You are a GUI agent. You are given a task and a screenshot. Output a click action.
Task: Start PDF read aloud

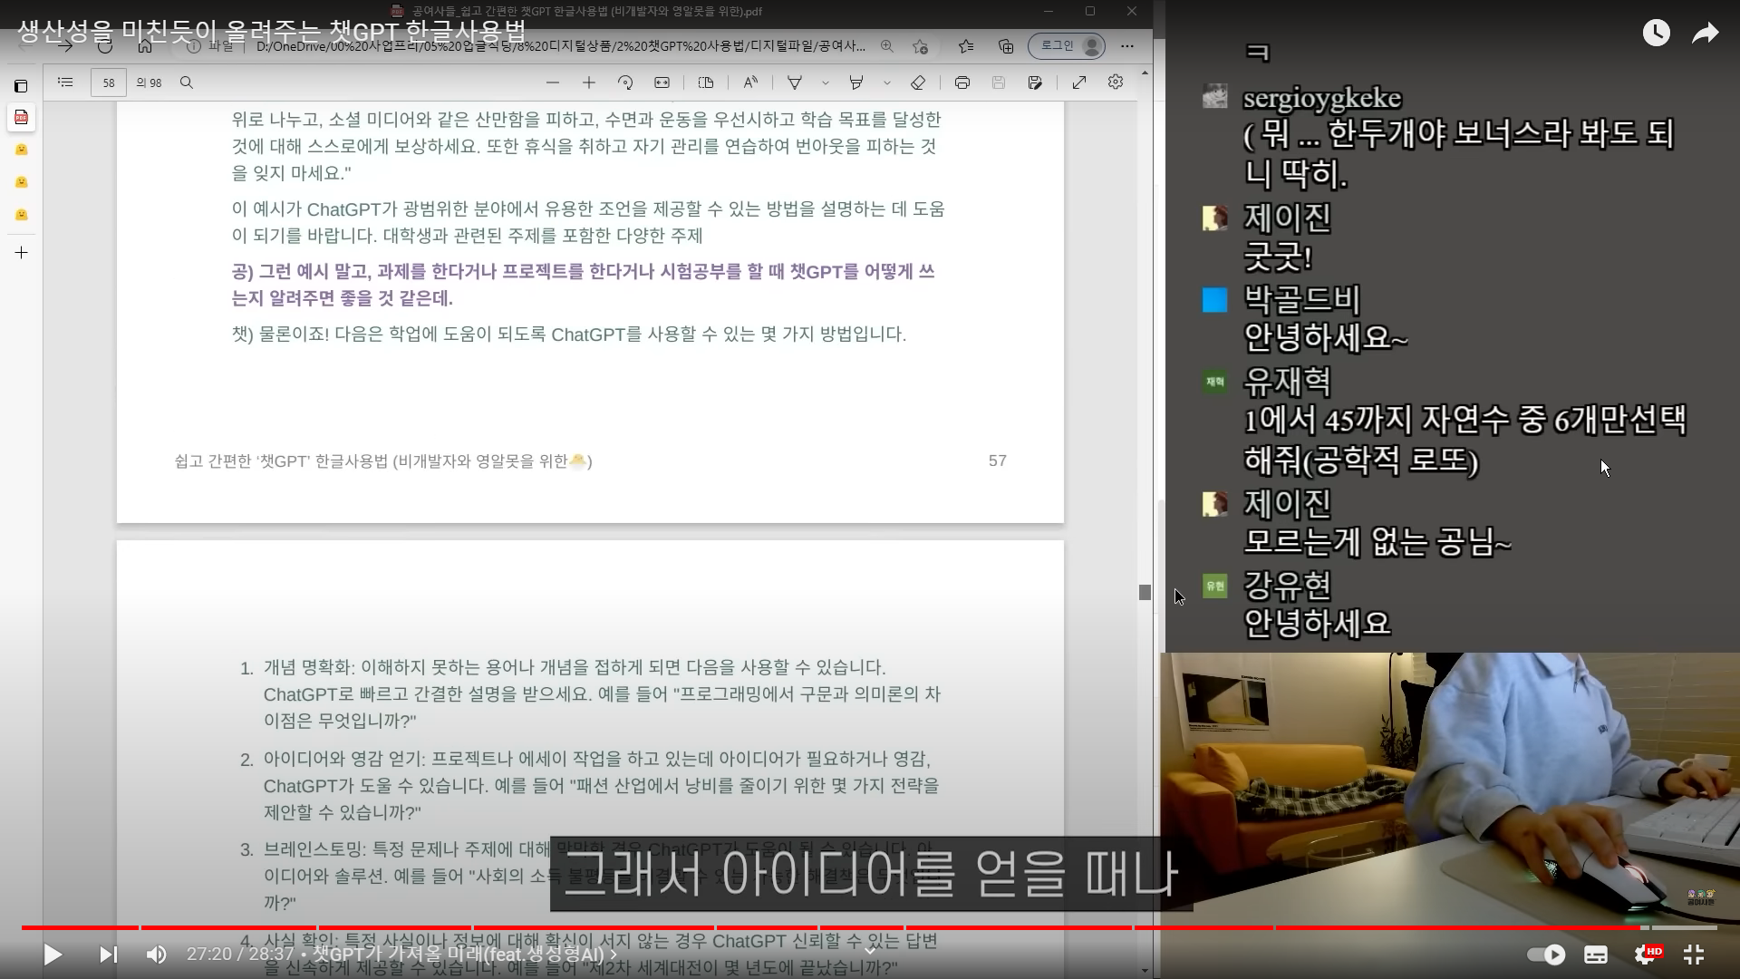coord(750,82)
